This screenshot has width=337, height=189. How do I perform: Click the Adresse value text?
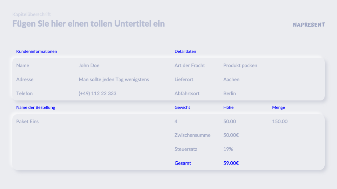coord(114,79)
